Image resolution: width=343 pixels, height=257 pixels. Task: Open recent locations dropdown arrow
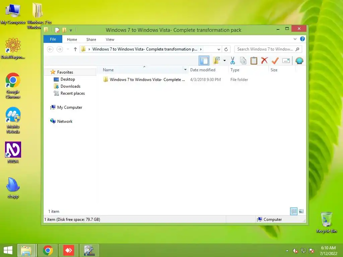[68, 49]
